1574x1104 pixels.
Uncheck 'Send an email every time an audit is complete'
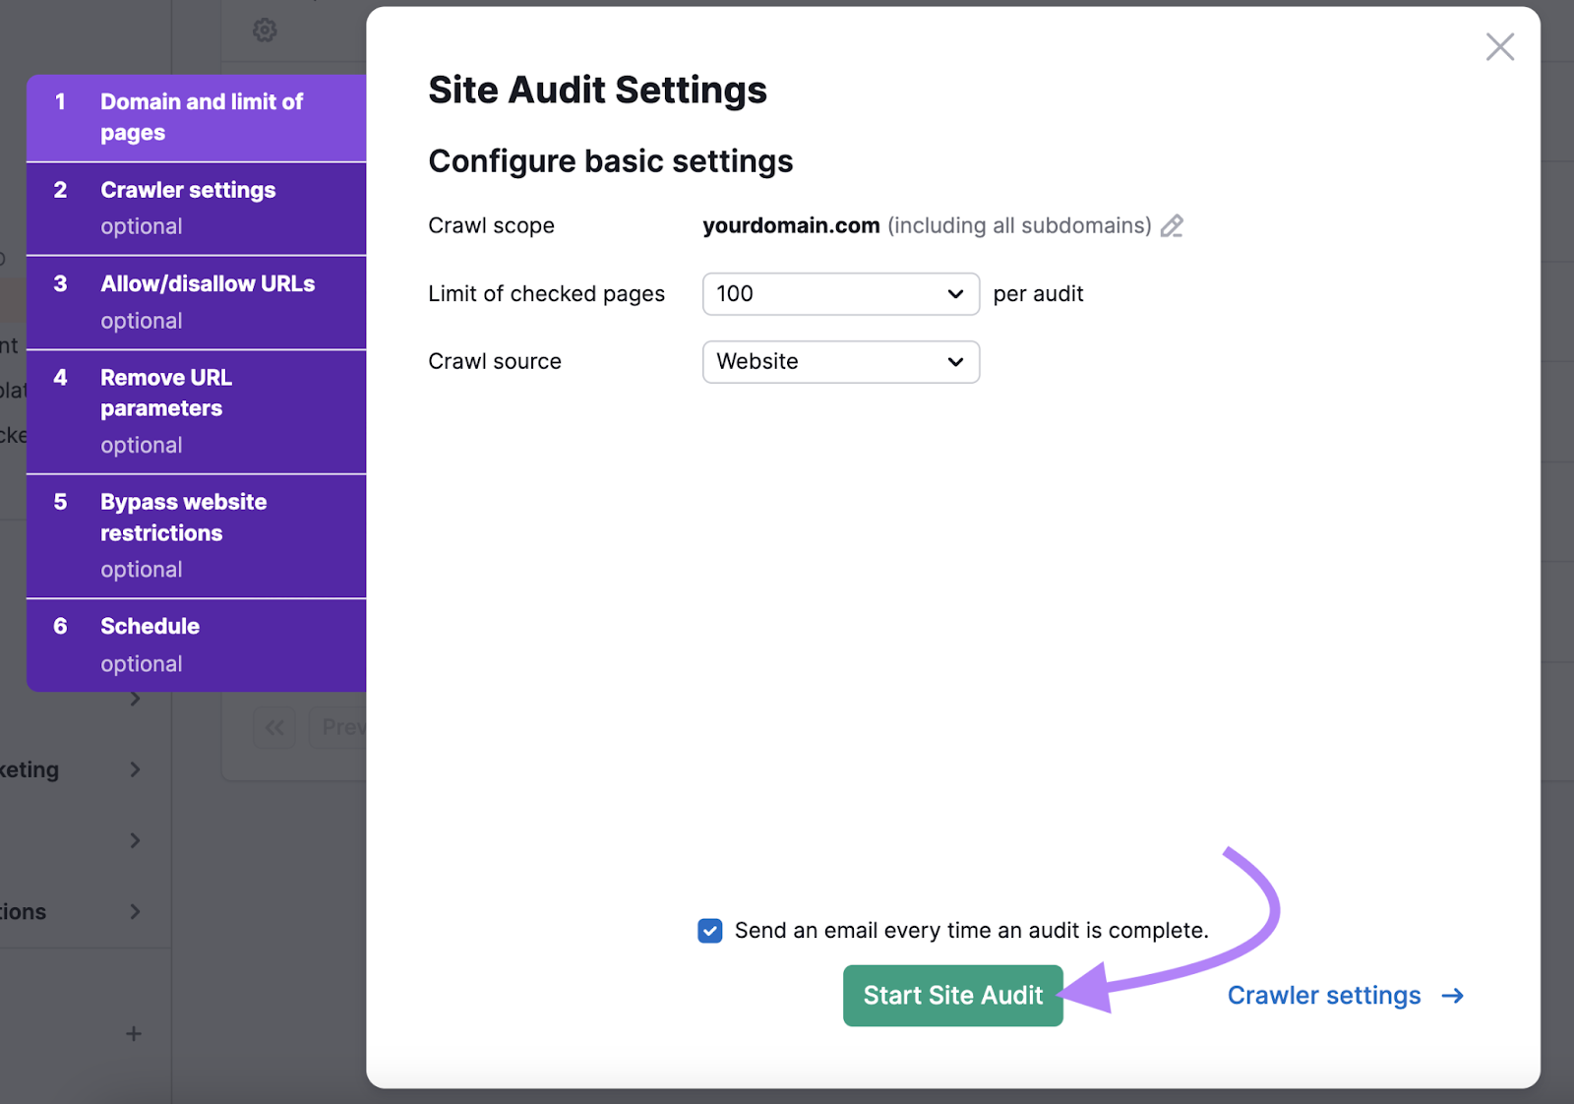click(709, 930)
